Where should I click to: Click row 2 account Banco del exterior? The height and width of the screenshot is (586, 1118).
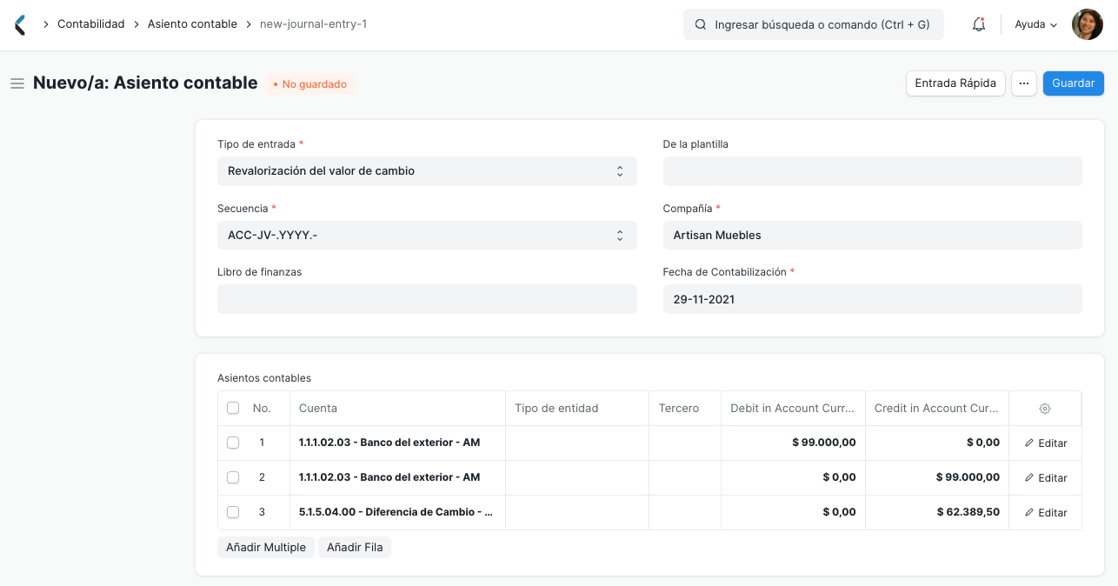pyautogui.click(x=397, y=477)
